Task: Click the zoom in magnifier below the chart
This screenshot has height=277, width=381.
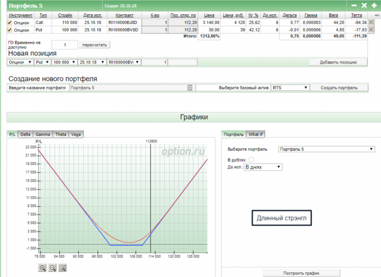Action: (x=43, y=268)
